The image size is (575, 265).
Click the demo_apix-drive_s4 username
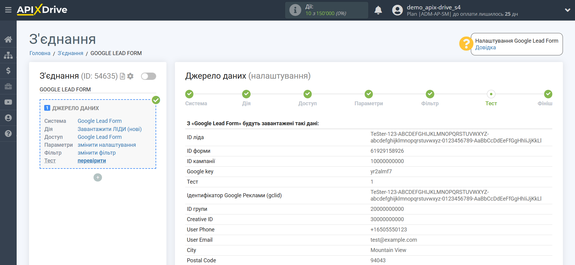pos(433,7)
